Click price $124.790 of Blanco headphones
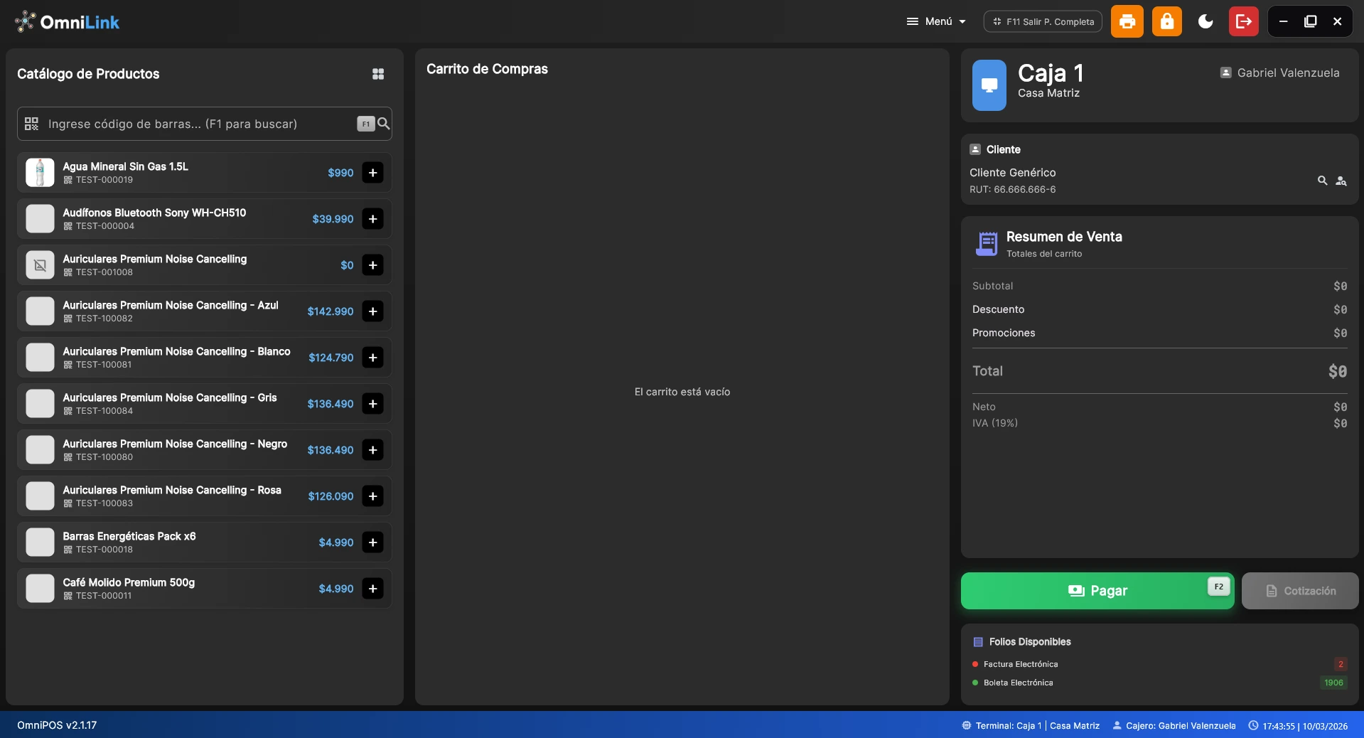The width and height of the screenshot is (1364, 738). [331, 358]
